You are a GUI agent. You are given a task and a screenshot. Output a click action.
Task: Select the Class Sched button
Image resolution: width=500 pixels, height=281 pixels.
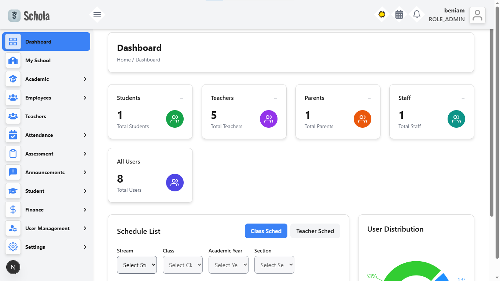click(266, 231)
